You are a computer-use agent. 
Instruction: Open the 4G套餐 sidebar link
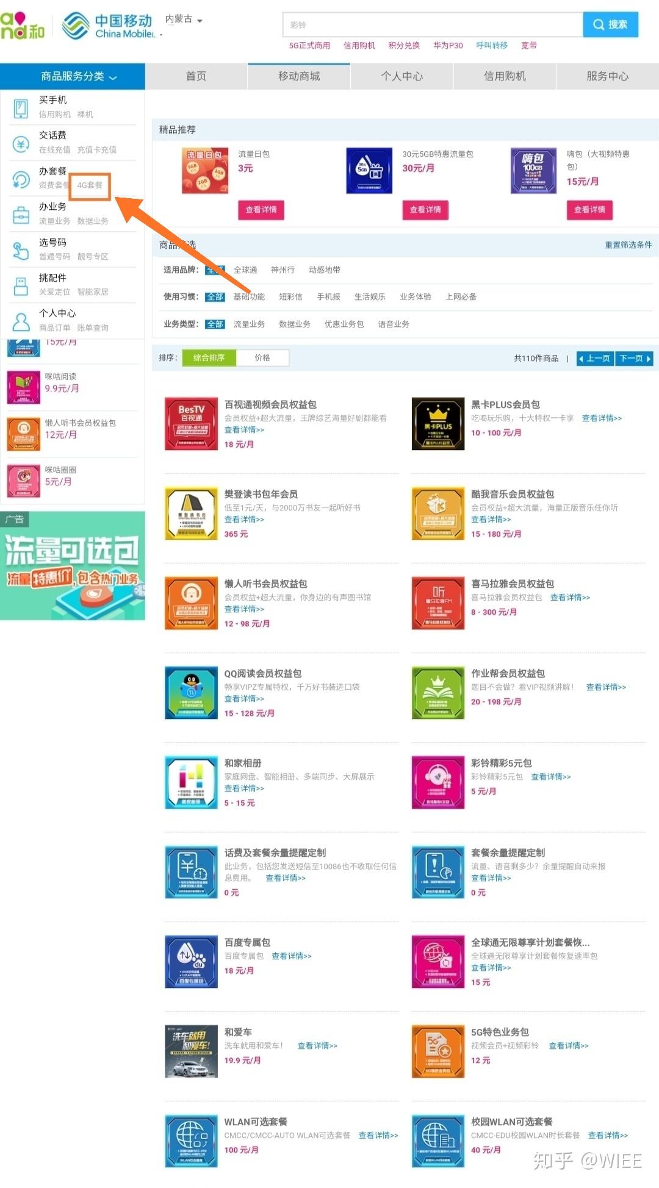pyautogui.click(x=90, y=185)
